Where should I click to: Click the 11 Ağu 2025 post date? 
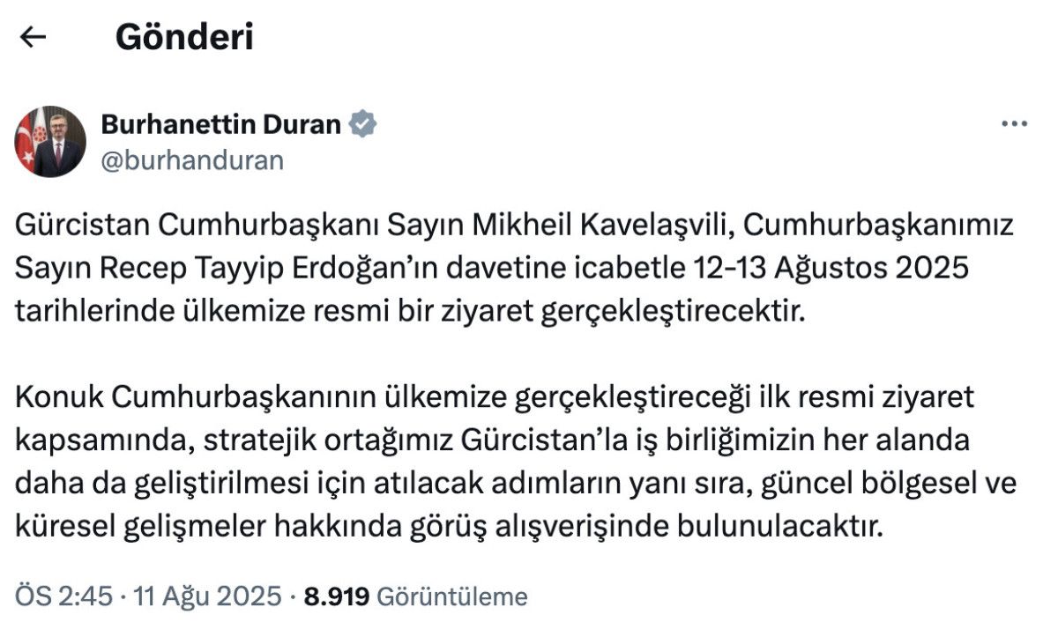pyautogui.click(x=206, y=596)
